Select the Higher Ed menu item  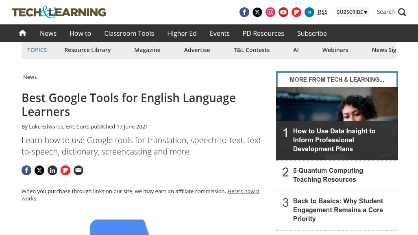point(182,33)
